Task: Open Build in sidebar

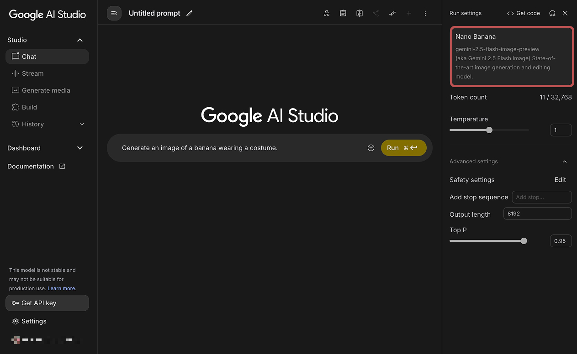Action: 47,107
